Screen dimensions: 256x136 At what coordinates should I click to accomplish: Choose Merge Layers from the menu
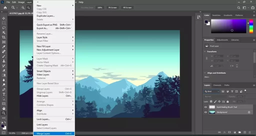click(x=54, y=134)
